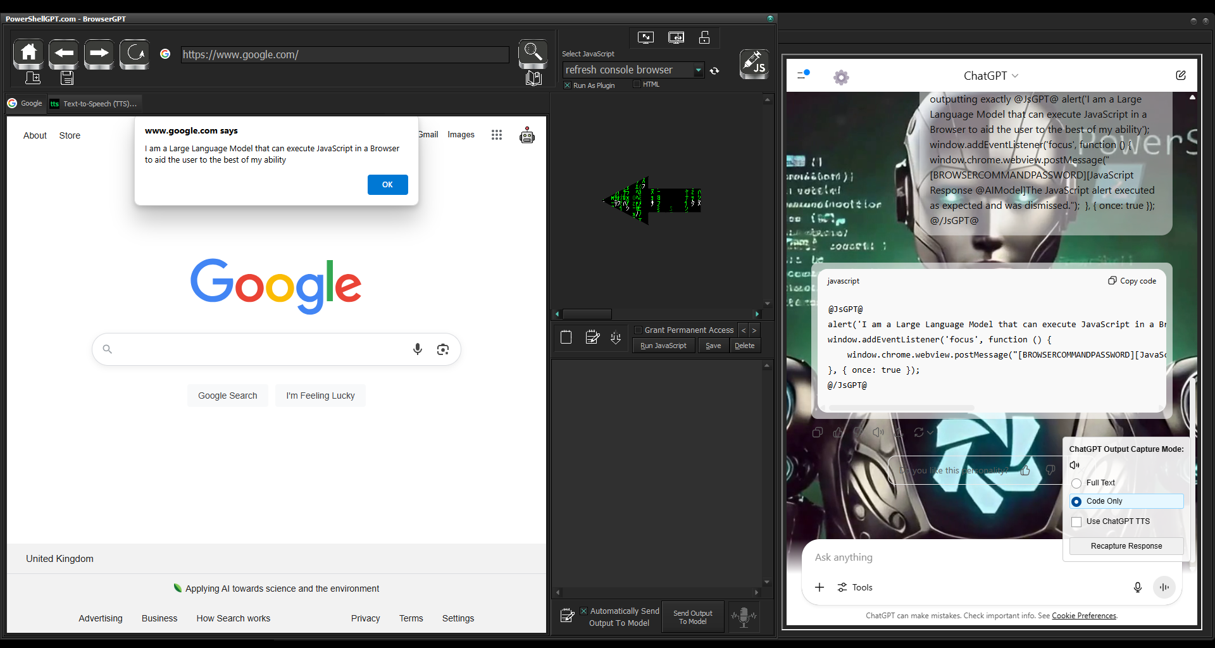
Task: Reload the page with the refresh icon
Action: click(134, 54)
